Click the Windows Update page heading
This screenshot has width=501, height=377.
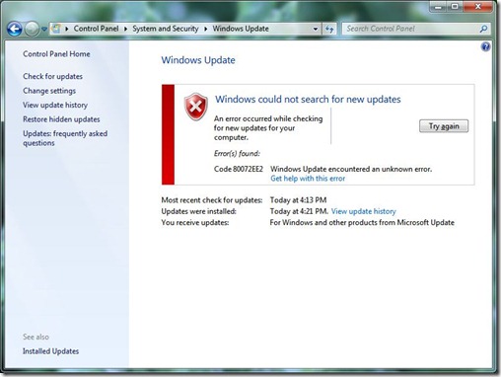click(x=198, y=60)
